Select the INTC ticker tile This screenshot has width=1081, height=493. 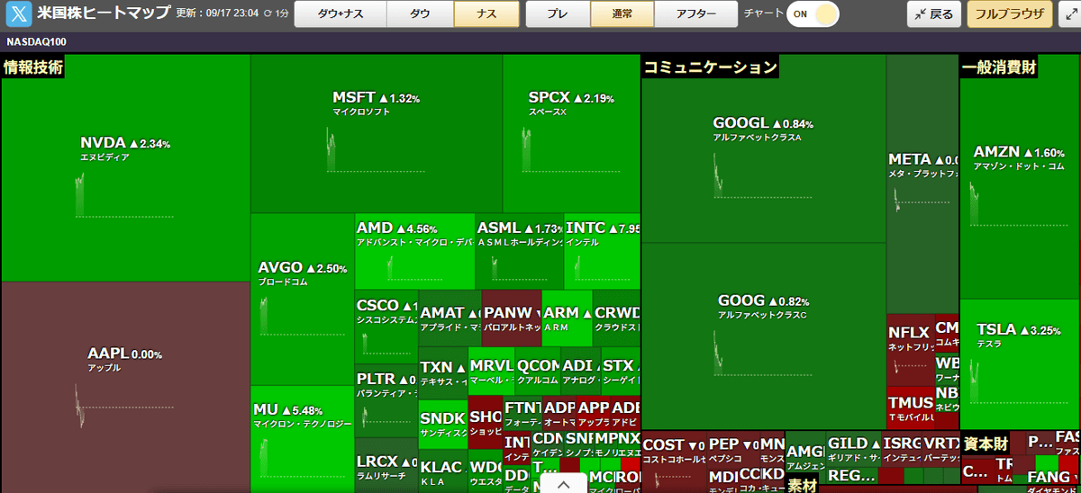coord(603,251)
